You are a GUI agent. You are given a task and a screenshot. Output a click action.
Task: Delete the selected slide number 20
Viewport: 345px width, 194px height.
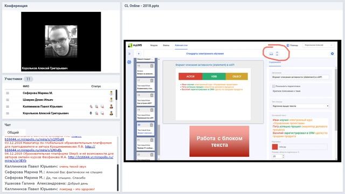pyautogui.click(x=151, y=125)
